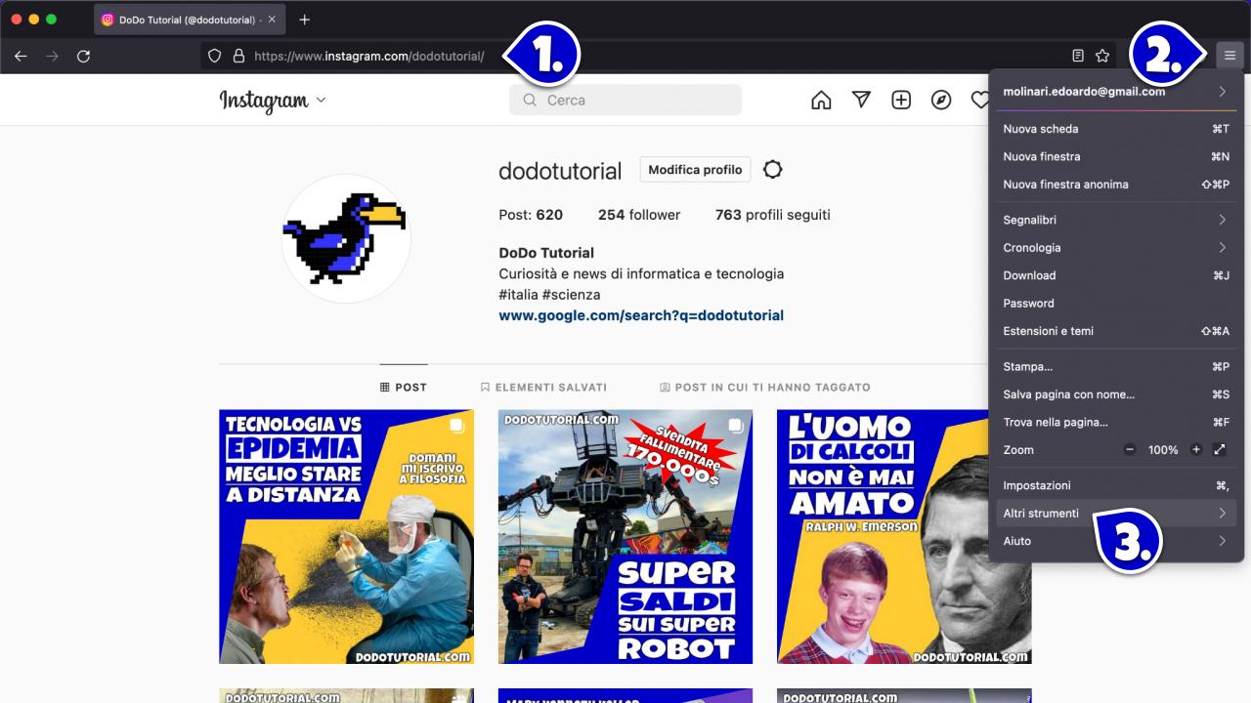The image size is (1251, 703).
Task: Toggle reader view icon in address bar
Action: [x=1078, y=56]
